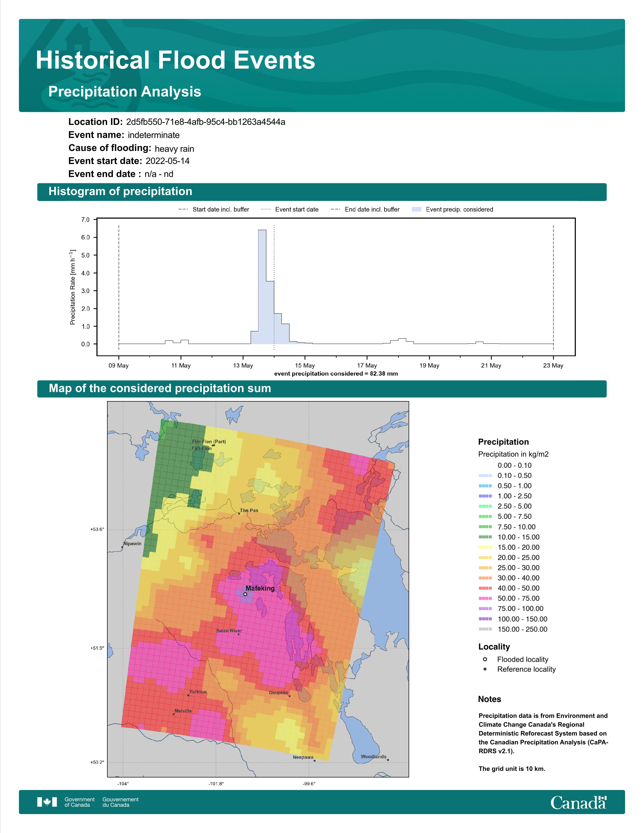The width and height of the screenshot is (644, 833).
Task: Select the 2.50 - 5.00 precipitation legend swatch
Action: pyautogui.click(x=485, y=506)
